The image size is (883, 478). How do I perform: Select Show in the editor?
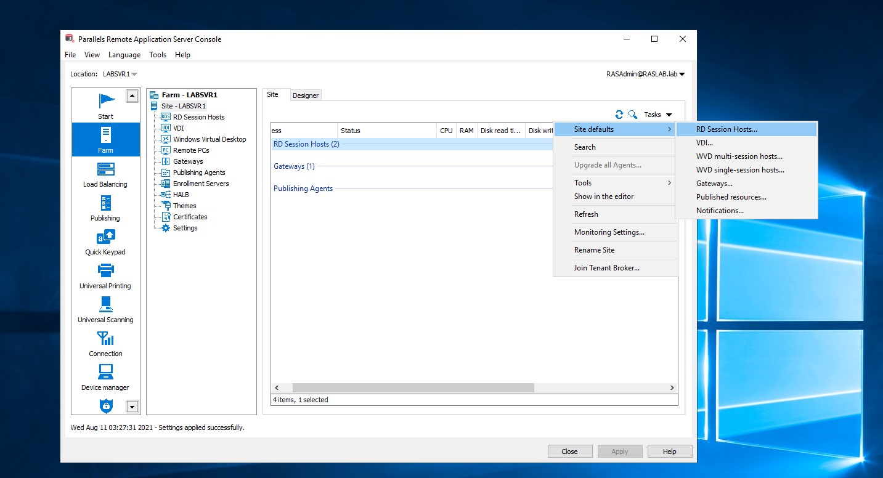(614, 196)
